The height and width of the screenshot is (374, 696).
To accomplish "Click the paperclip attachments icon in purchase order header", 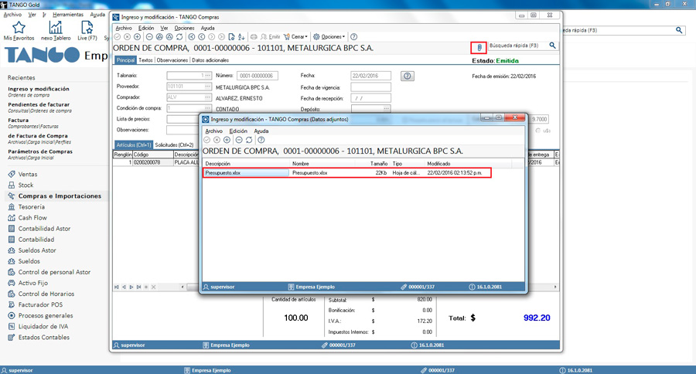I will click(x=479, y=47).
